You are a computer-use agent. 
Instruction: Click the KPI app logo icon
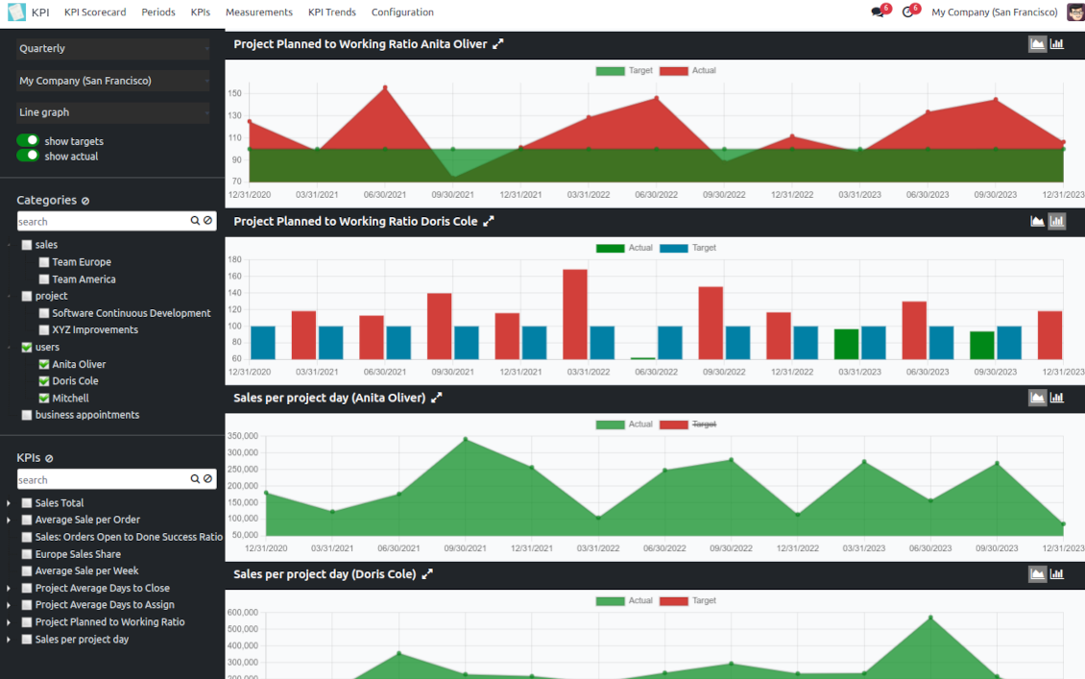tap(16, 12)
